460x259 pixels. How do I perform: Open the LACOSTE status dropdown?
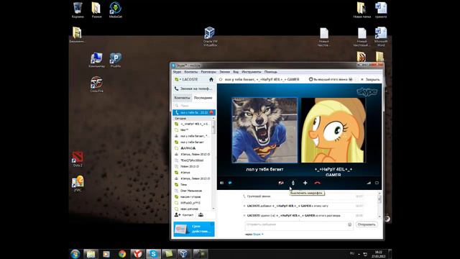pos(187,80)
